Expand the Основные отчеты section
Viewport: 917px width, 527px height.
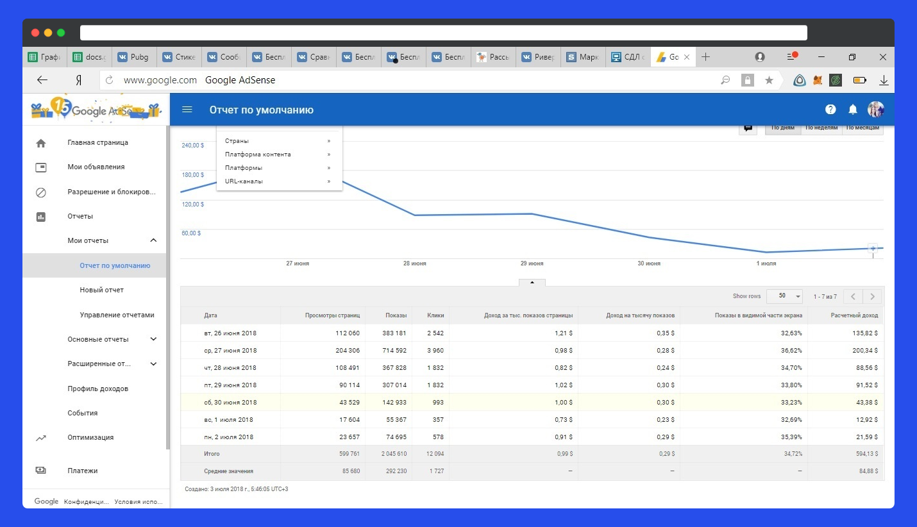coord(153,339)
